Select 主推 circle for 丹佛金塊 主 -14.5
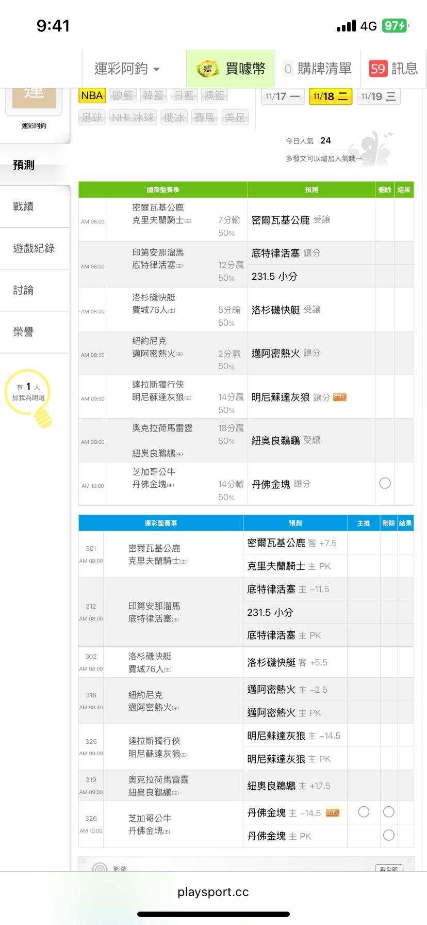Screen dimensions: 427x925 point(364,812)
